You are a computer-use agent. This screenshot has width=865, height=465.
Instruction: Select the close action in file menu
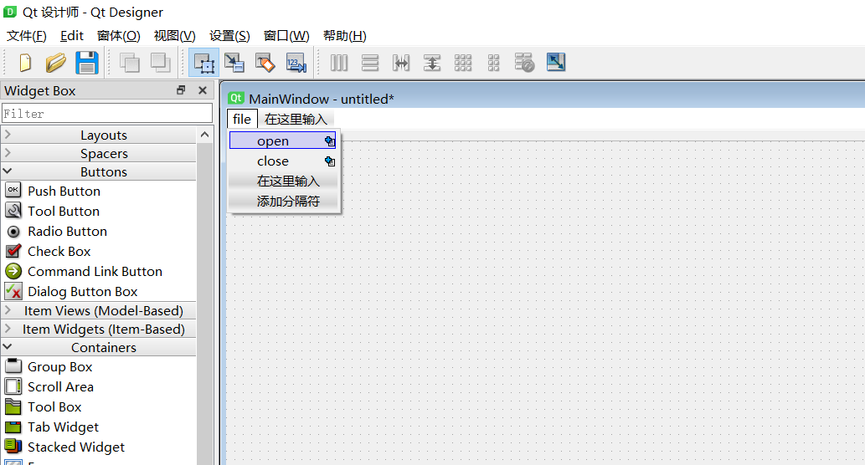coord(282,161)
